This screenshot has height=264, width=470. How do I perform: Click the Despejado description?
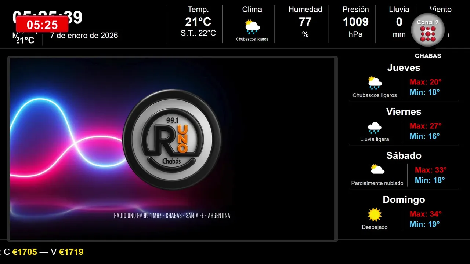(375, 227)
